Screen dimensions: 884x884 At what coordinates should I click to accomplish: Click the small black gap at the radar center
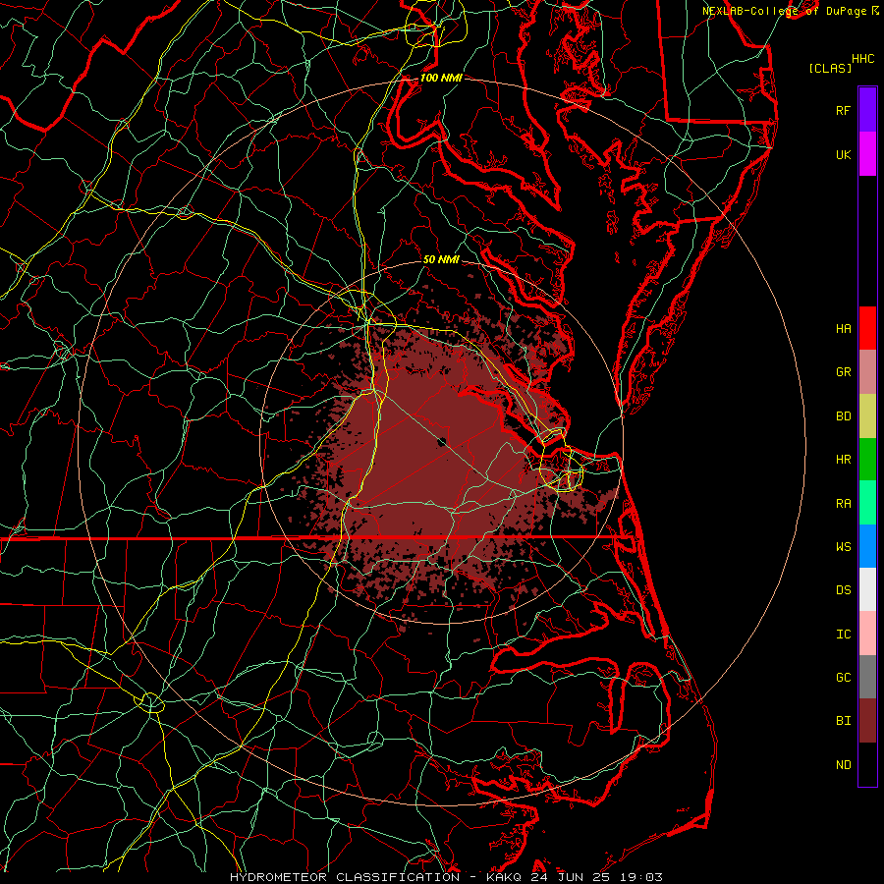point(442,441)
